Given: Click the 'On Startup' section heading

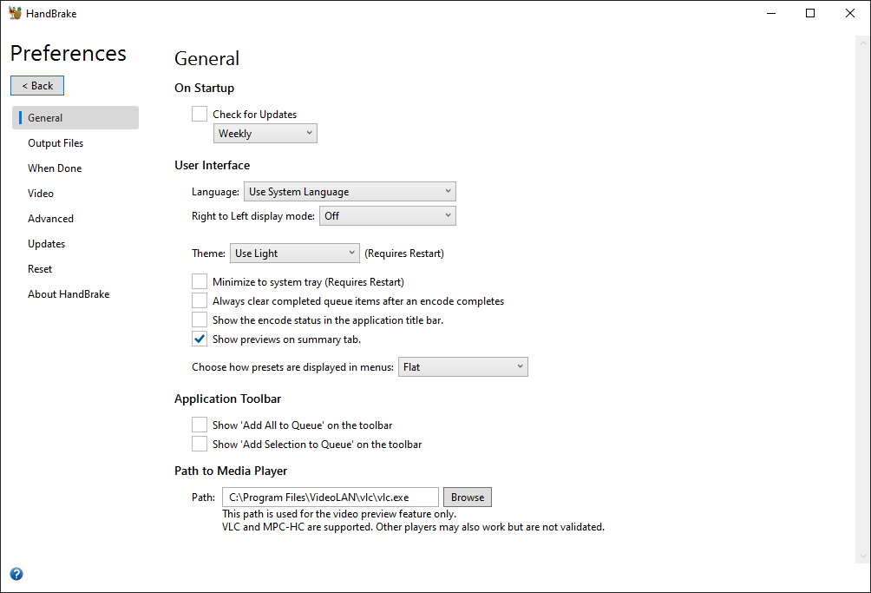Looking at the screenshot, I should (x=205, y=88).
